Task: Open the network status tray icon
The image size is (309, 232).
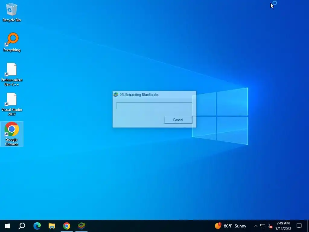Action: click(263, 226)
